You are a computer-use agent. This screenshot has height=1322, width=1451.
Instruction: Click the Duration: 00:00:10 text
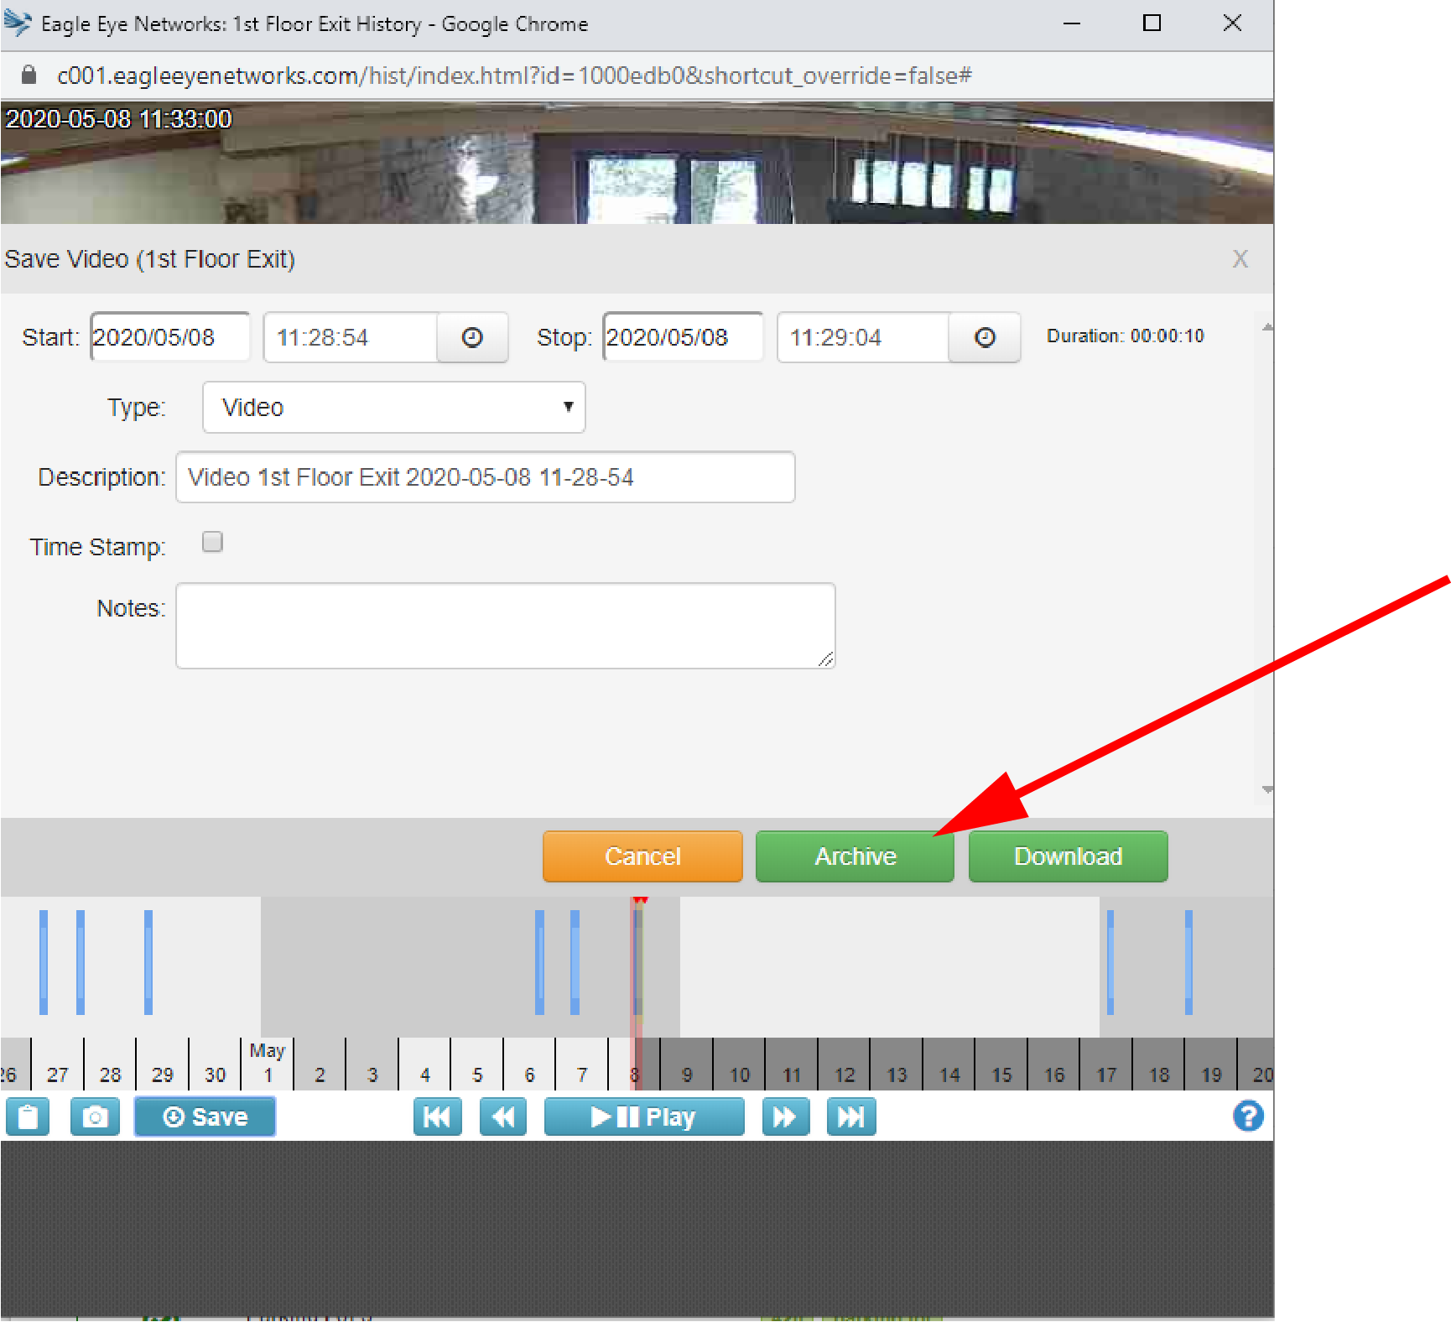pyautogui.click(x=1125, y=336)
